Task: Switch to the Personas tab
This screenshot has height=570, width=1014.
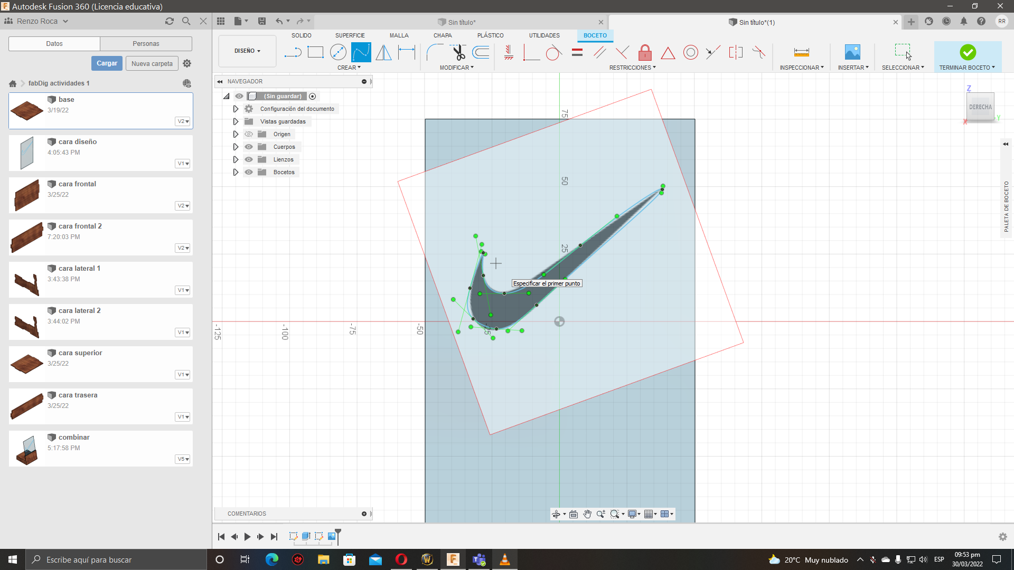Action: [146, 44]
